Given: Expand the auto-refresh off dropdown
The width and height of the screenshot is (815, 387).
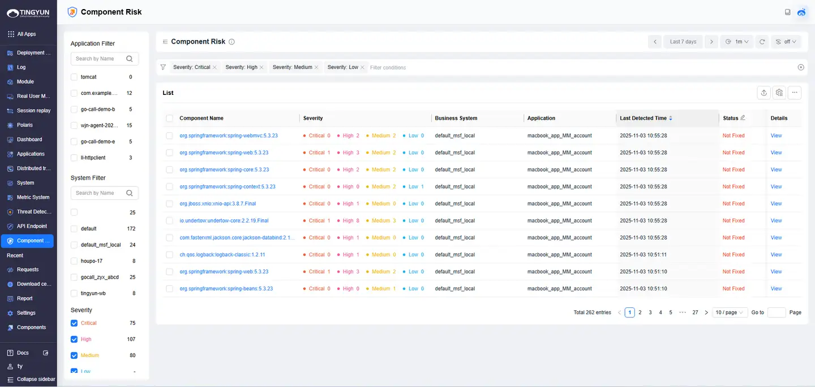Looking at the screenshot, I should (786, 42).
